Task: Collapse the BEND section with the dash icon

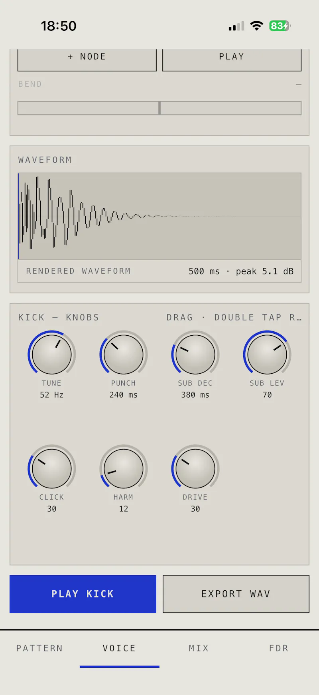Action: coord(299,84)
